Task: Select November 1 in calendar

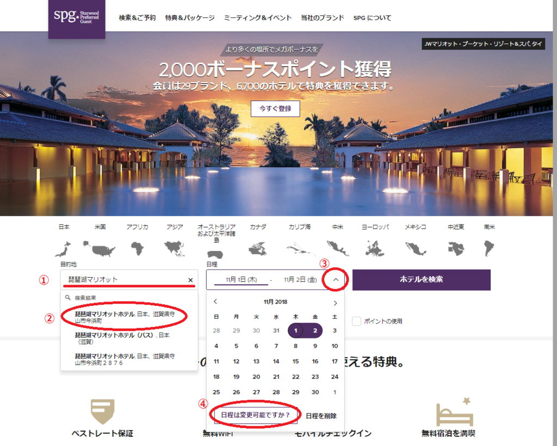Action: tap(295, 330)
